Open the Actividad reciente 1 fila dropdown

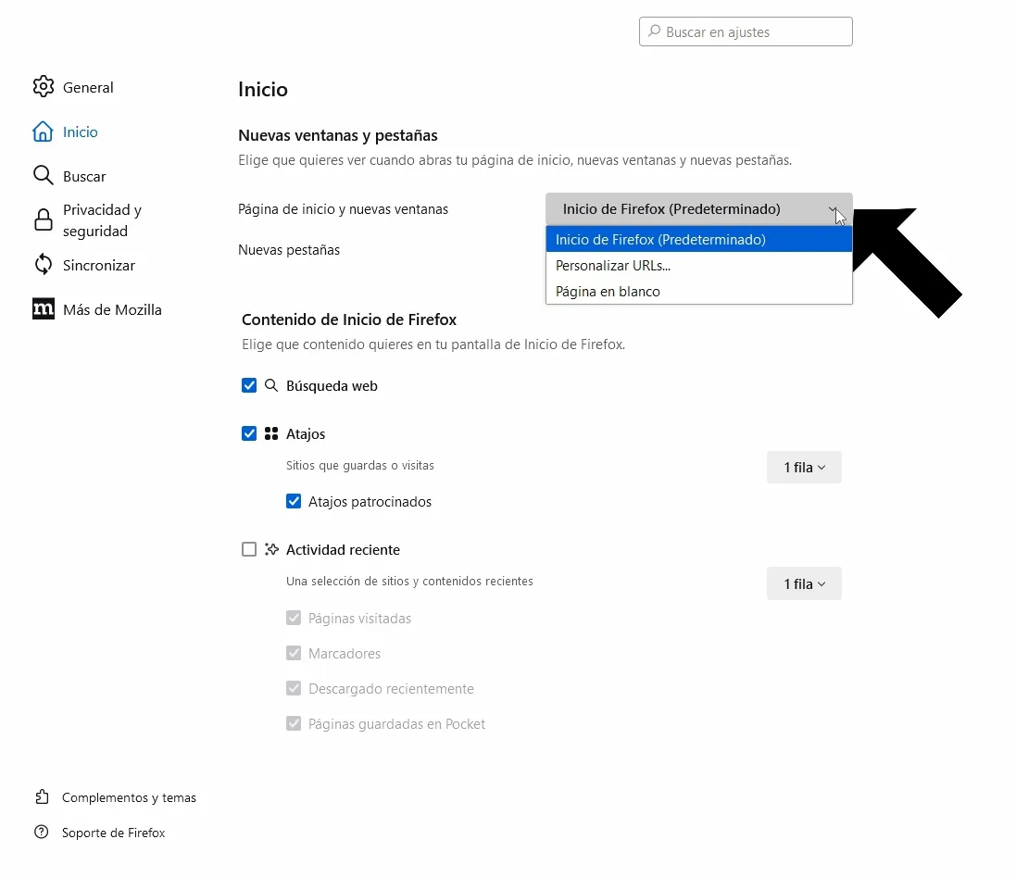pos(804,583)
